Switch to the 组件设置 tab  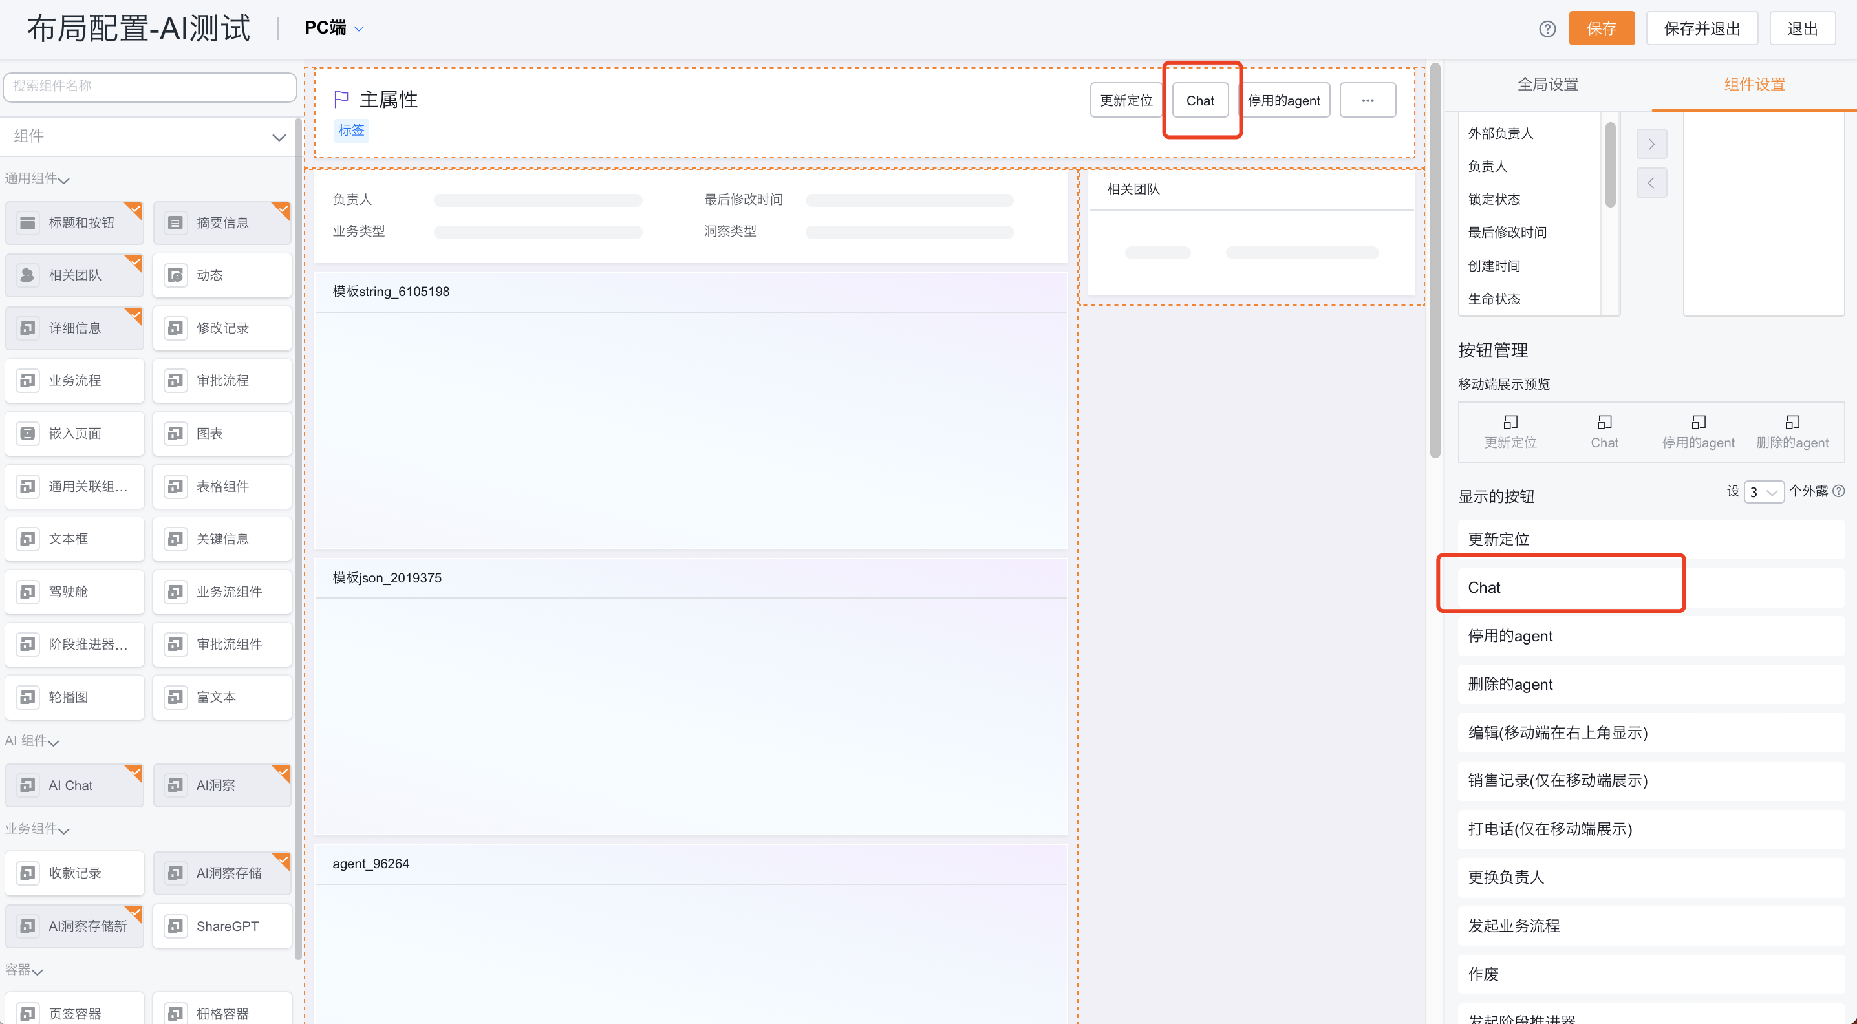[1755, 84]
